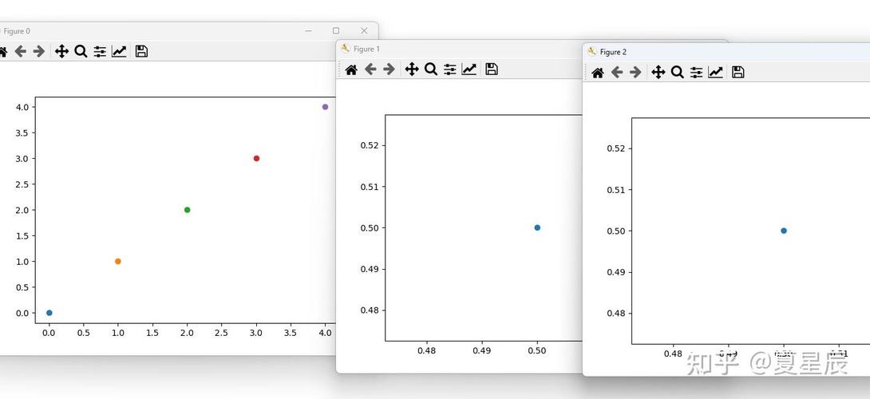Viewport: 870px width, 399px height.
Task: Open the axis edit icon in Figure 0
Action: 119,51
